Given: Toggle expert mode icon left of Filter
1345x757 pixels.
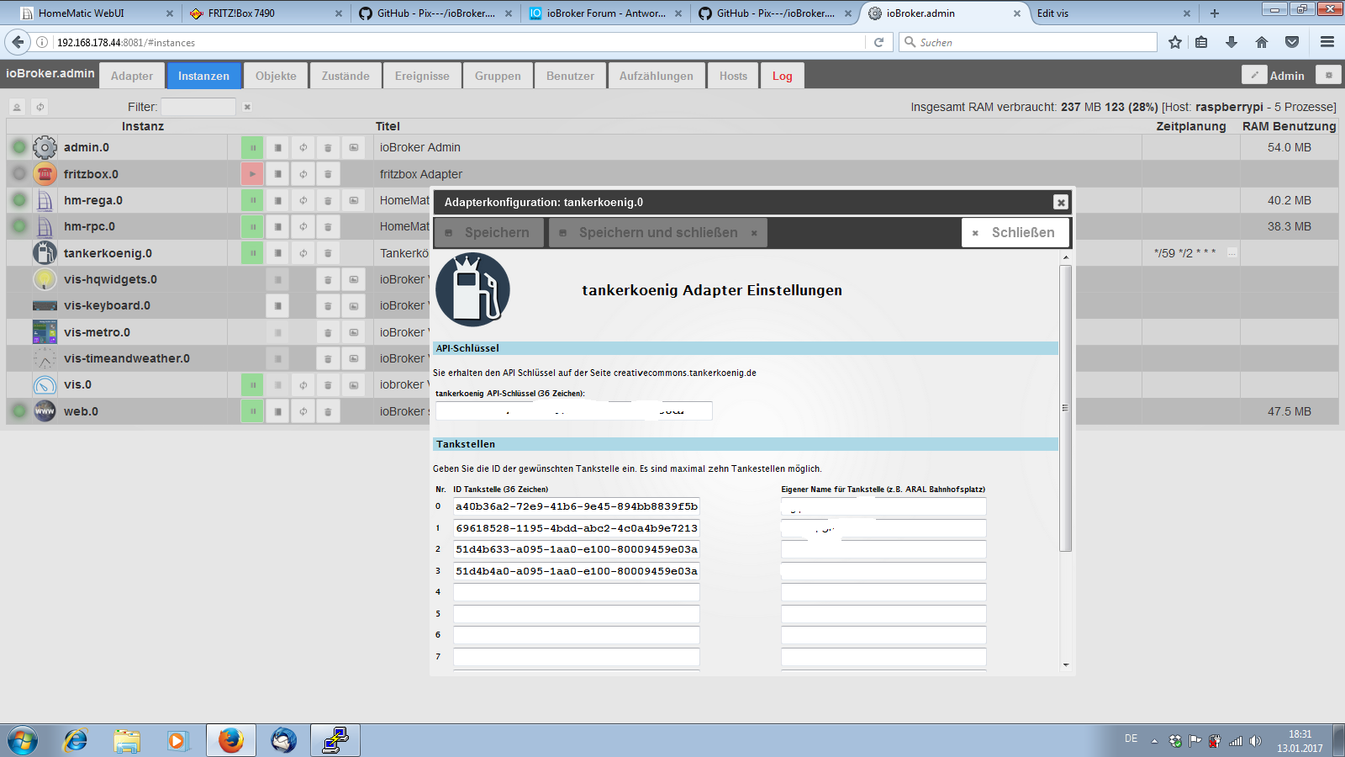Looking at the screenshot, I should 17,107.
